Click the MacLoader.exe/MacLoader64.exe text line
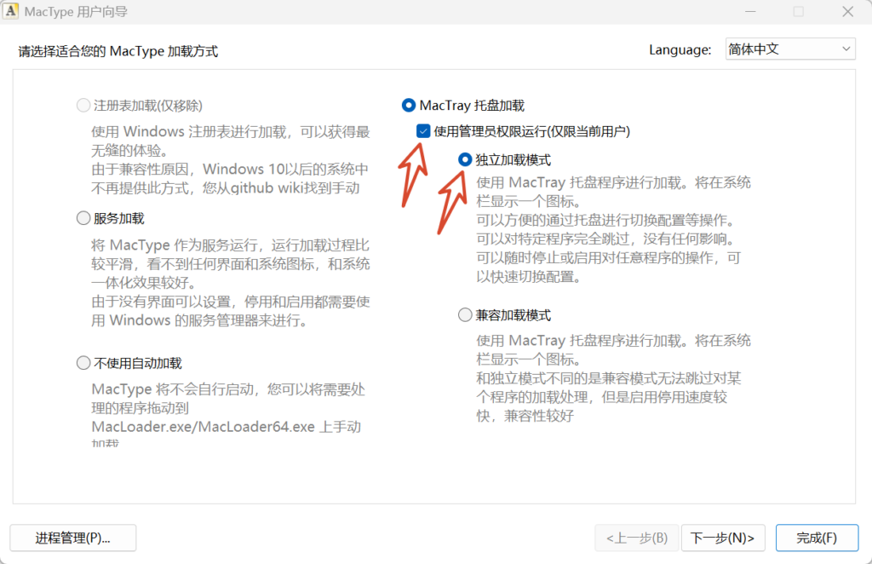Image resolution: width=872 pixels, height=564 pixels. [227, 427]
